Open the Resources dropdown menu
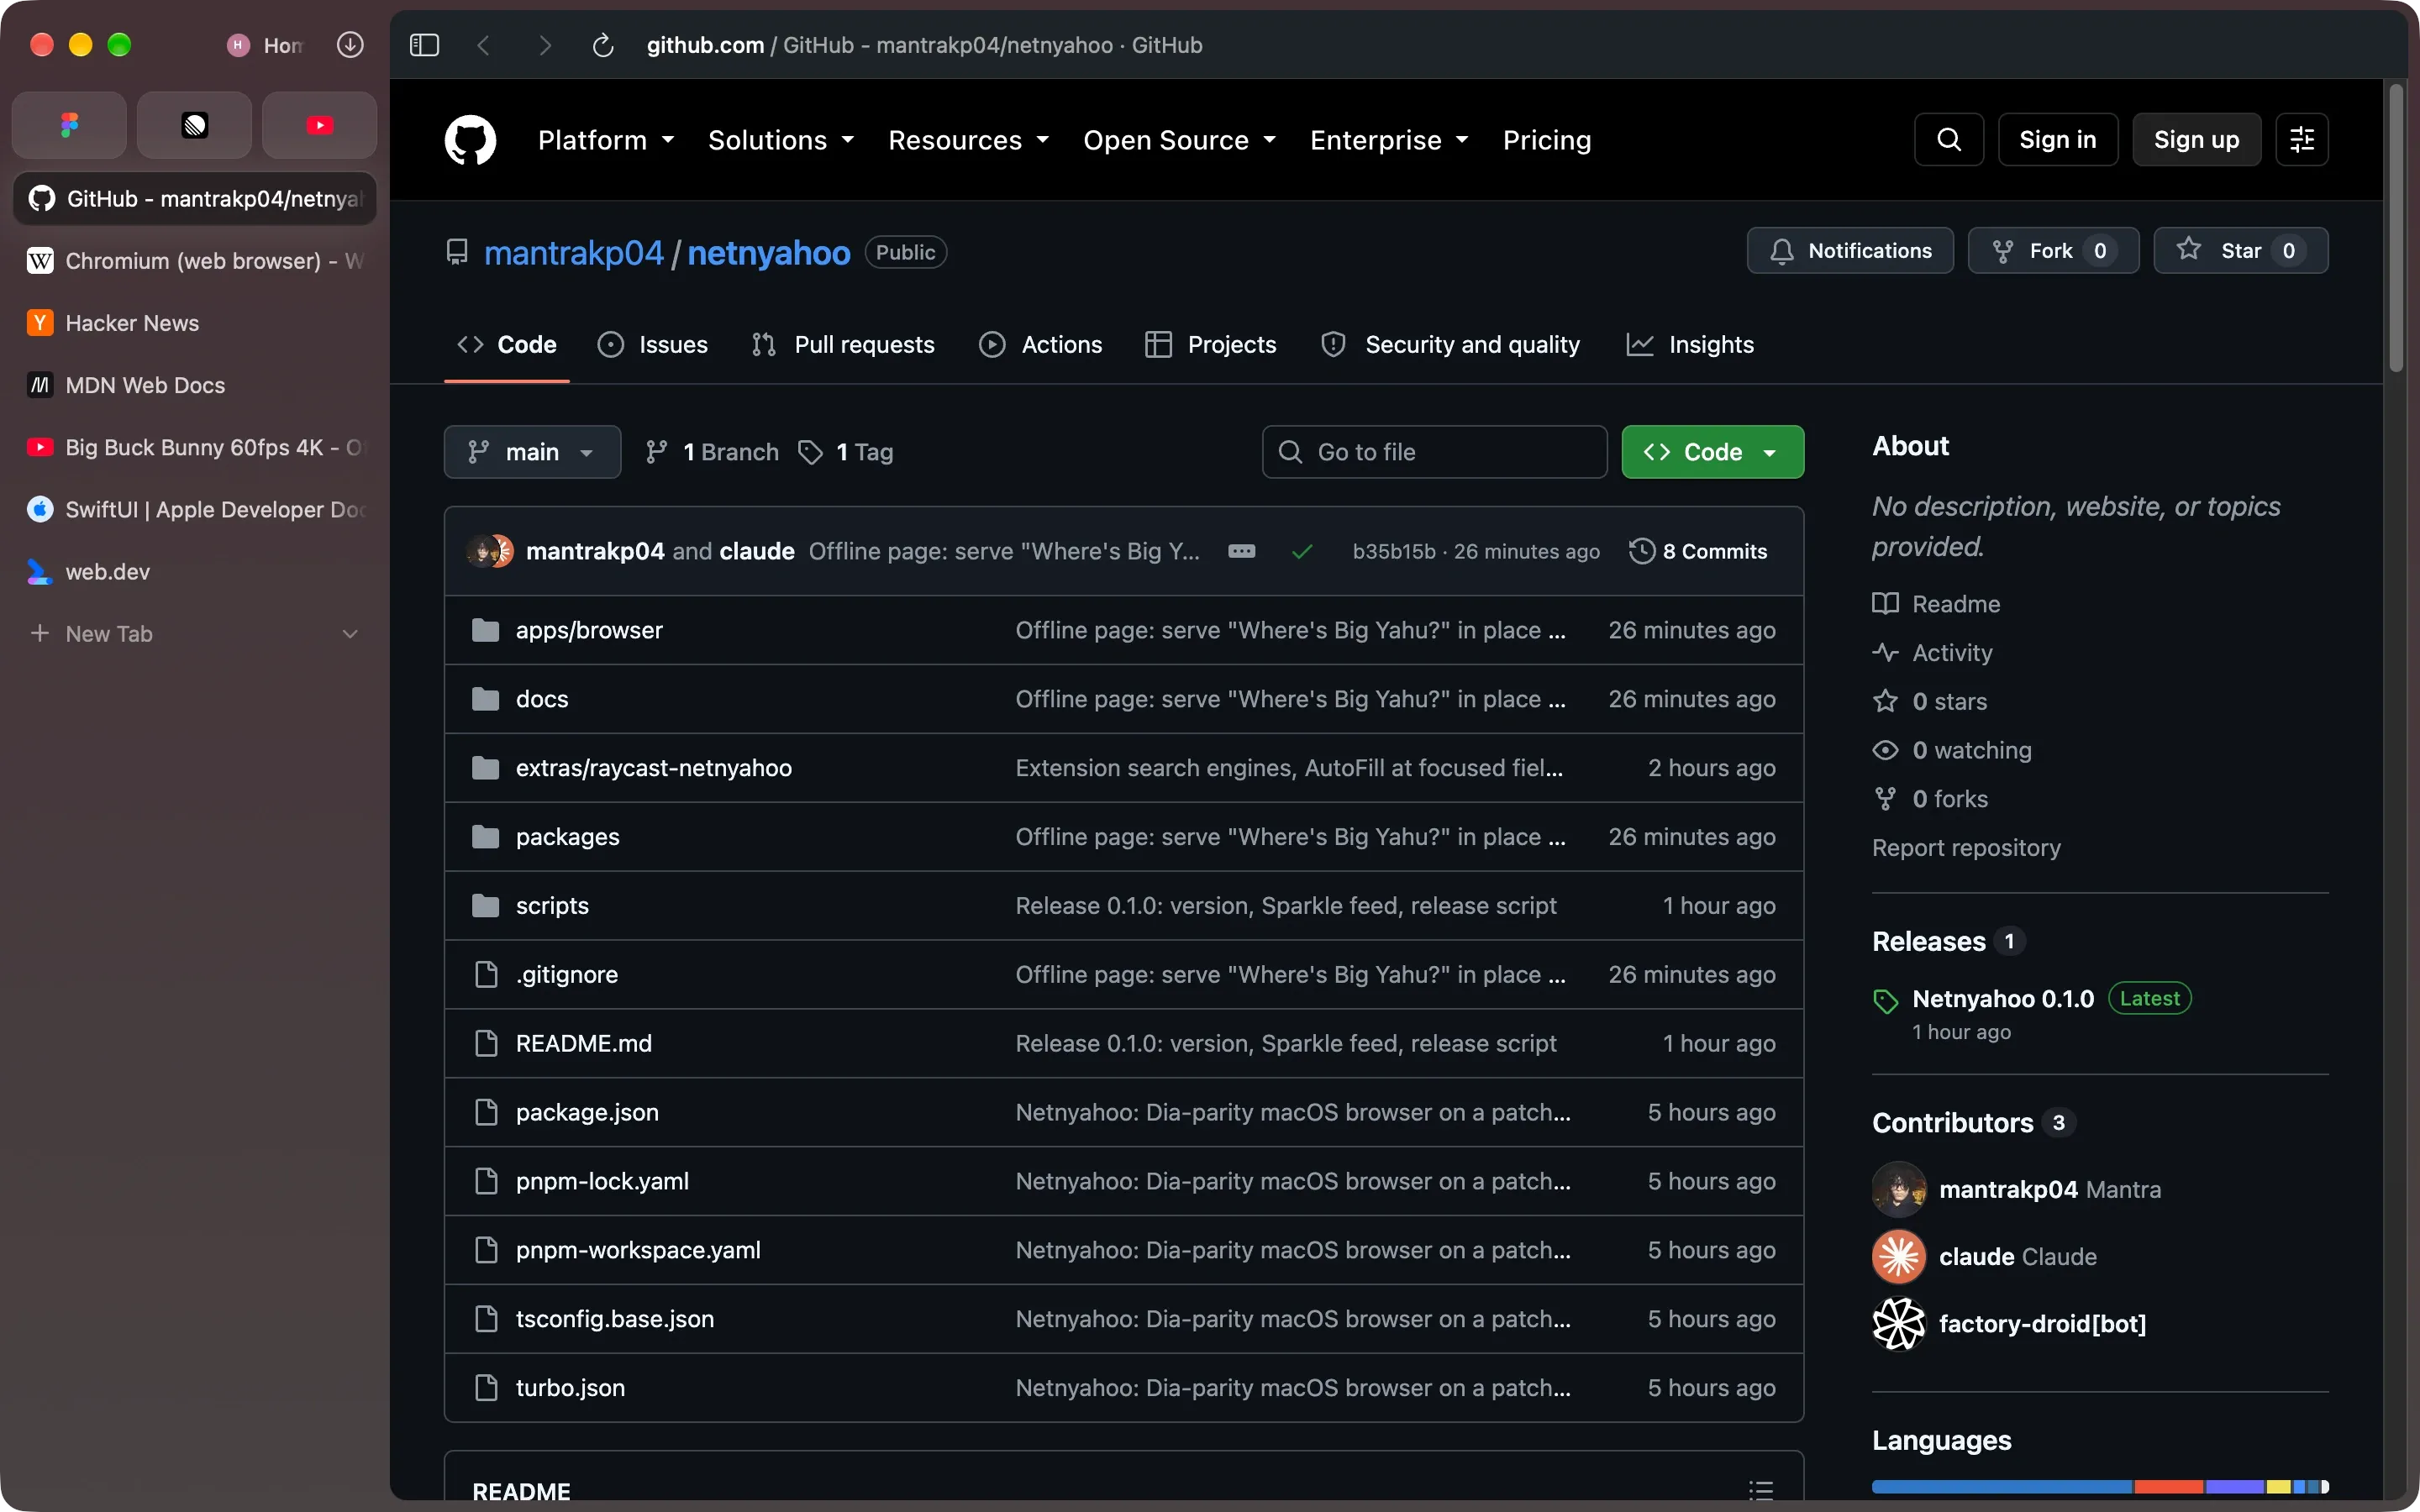This screenshot has width=2420, height=1512. pyautogui.click(x=968, y=140)
